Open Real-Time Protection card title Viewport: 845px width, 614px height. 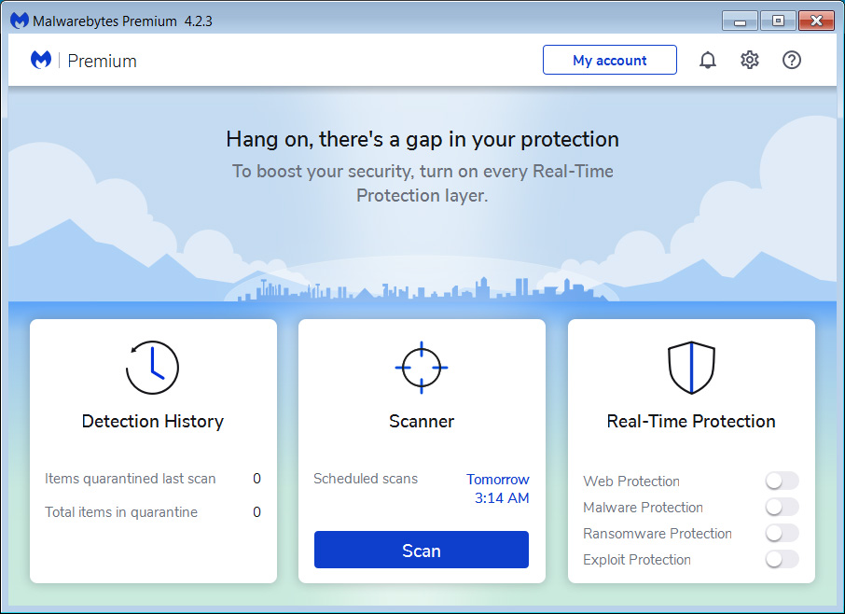(691, 421)
